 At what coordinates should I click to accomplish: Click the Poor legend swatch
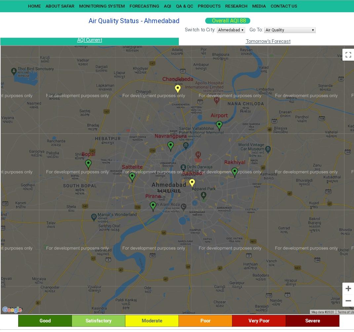pos(206,321)
